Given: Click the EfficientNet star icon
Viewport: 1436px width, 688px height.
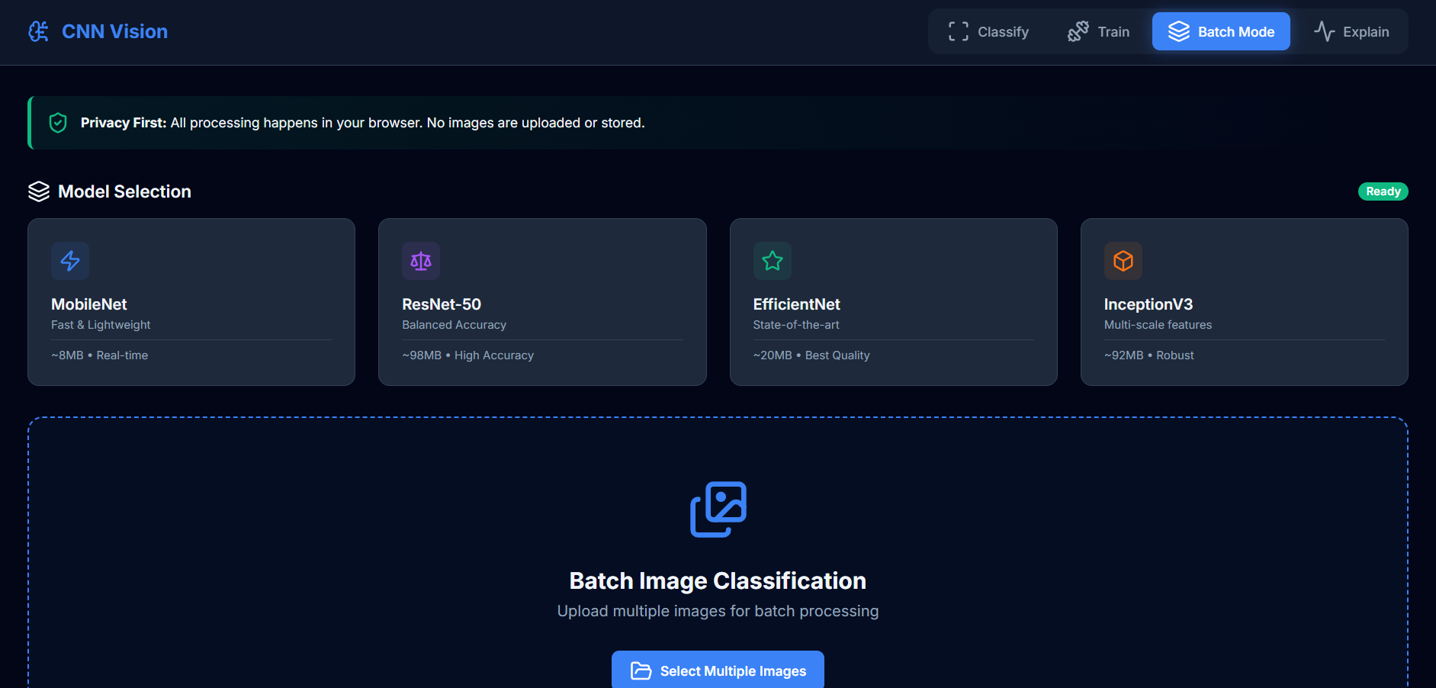Looking at the screenshot, I should (772, 261).
